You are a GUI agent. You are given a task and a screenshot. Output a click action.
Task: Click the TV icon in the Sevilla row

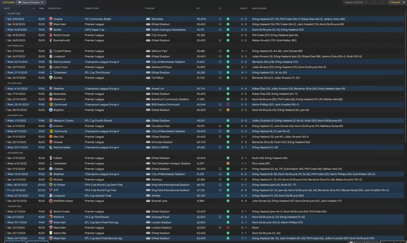220,30
